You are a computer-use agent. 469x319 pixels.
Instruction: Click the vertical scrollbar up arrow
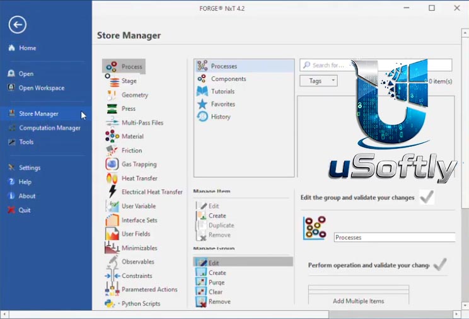pyautogui.click(x=465, y=32)
